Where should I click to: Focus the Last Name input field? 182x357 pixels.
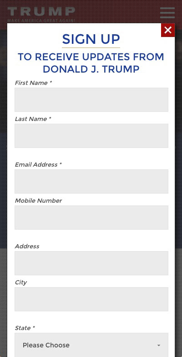pyautogui.click(x=91, y=136)
